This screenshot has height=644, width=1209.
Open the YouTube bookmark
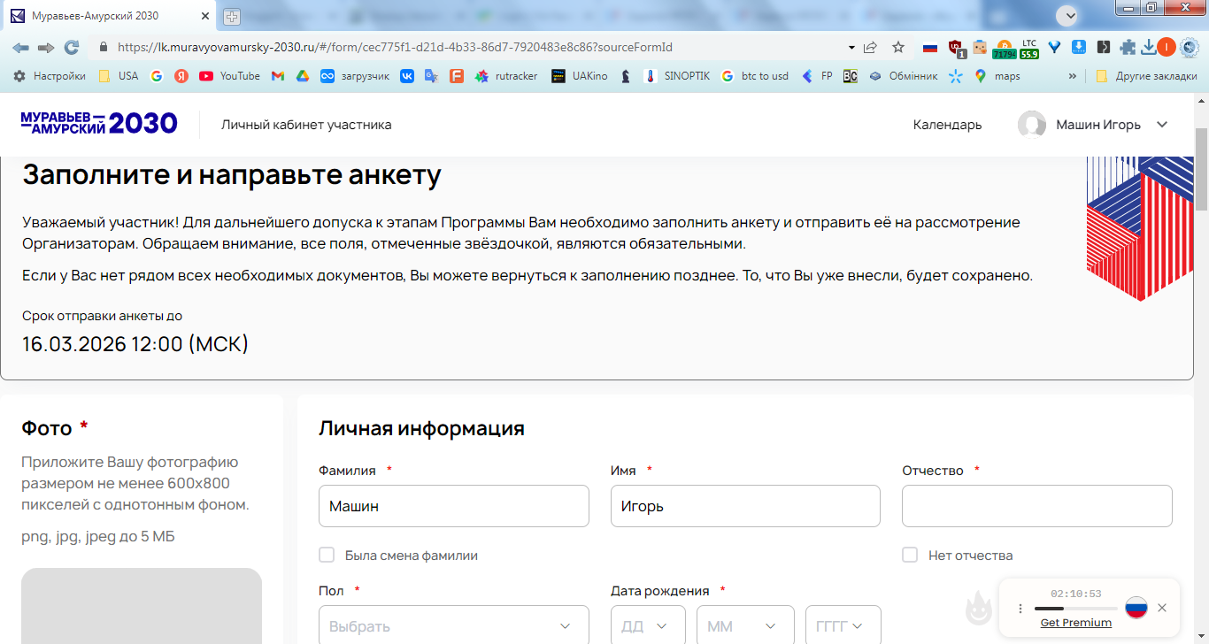click(230, 76)
